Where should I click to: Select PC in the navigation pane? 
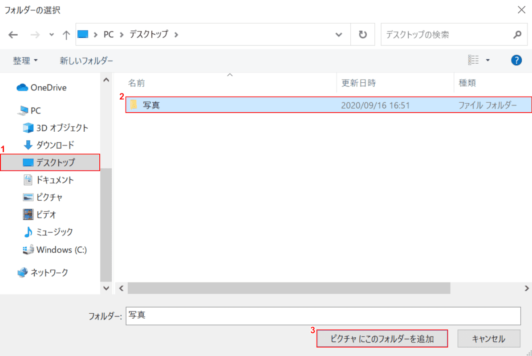coord(36,110)
